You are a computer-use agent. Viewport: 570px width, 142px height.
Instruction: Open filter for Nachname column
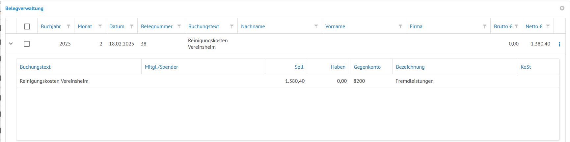pyautogui.click(x=316, y=27)
